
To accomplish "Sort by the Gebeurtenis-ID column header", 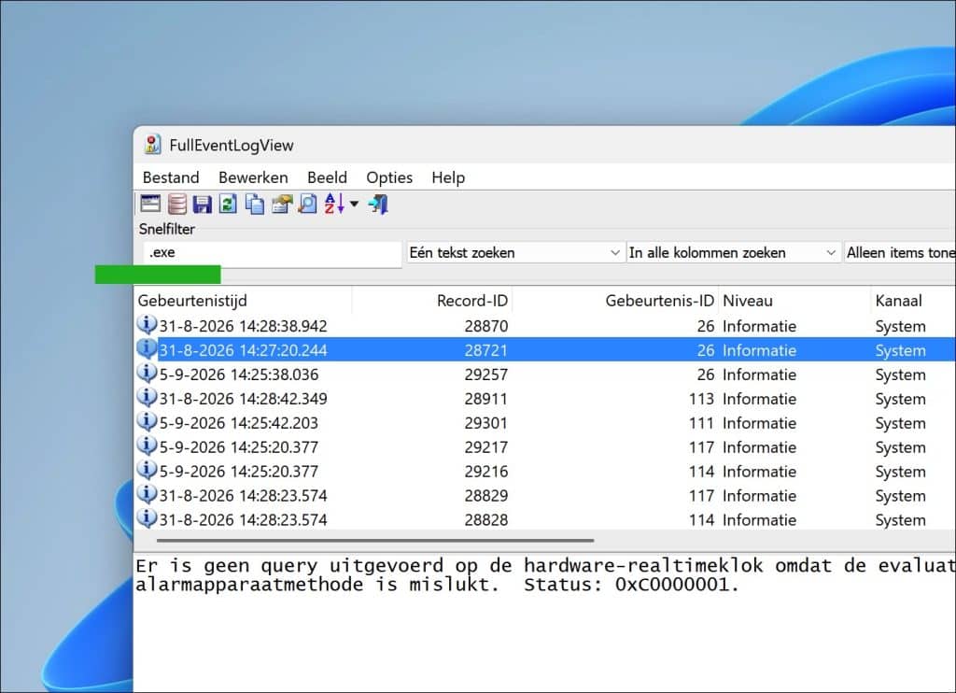I will point(615,301).
